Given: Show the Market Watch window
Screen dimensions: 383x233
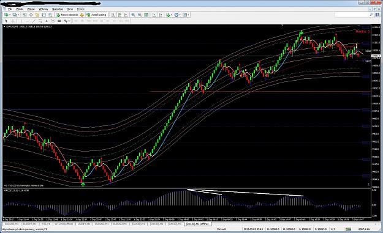Looking at the screenshot, I should pyautogui.click(x=25, y=15).
